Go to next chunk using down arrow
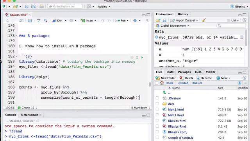This screenshot has width=250, height=141. 109,21
